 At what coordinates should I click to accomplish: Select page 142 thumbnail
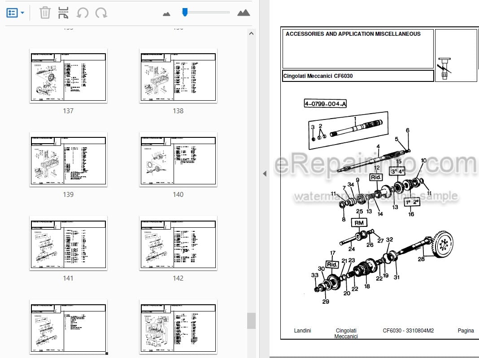coord(178,243)
